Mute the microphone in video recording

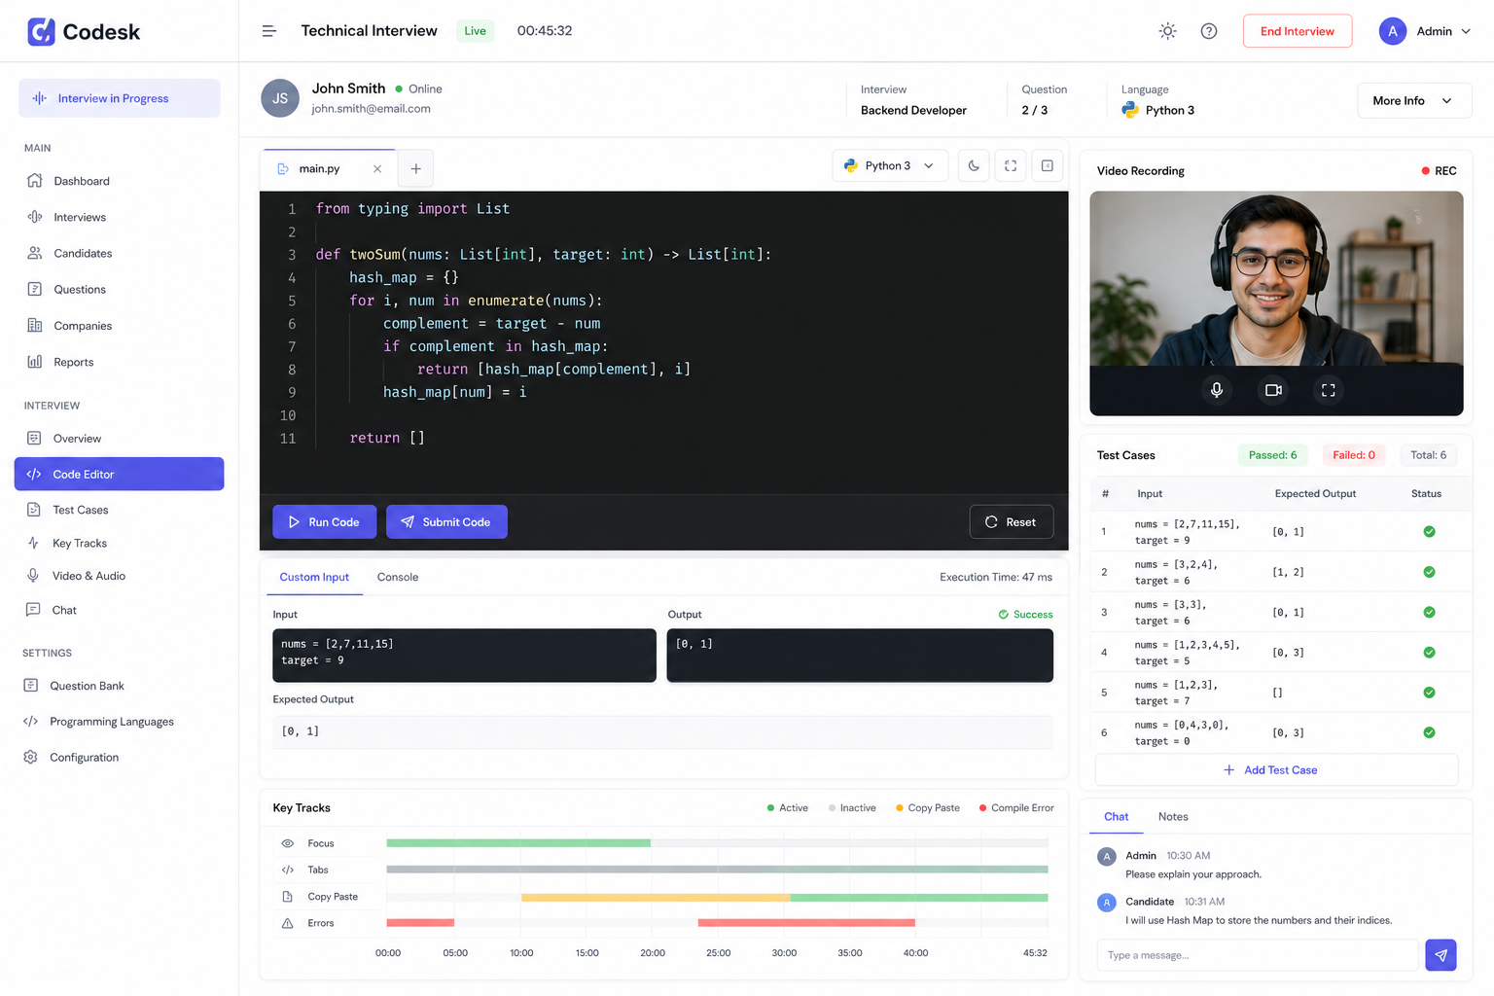[x=1217, y=390]
